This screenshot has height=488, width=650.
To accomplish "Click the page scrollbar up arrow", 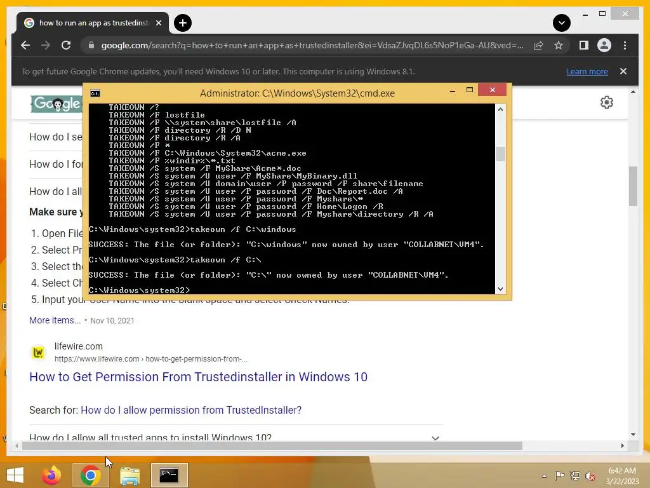I will [633, 91].
